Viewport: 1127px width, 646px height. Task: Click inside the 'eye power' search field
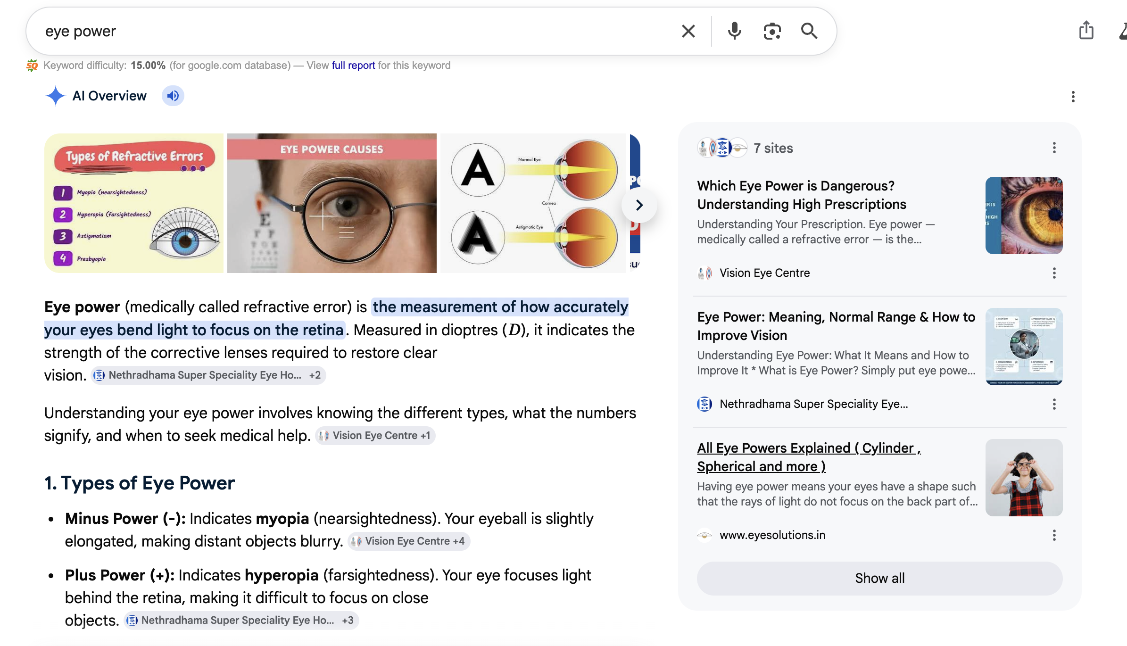354,31
